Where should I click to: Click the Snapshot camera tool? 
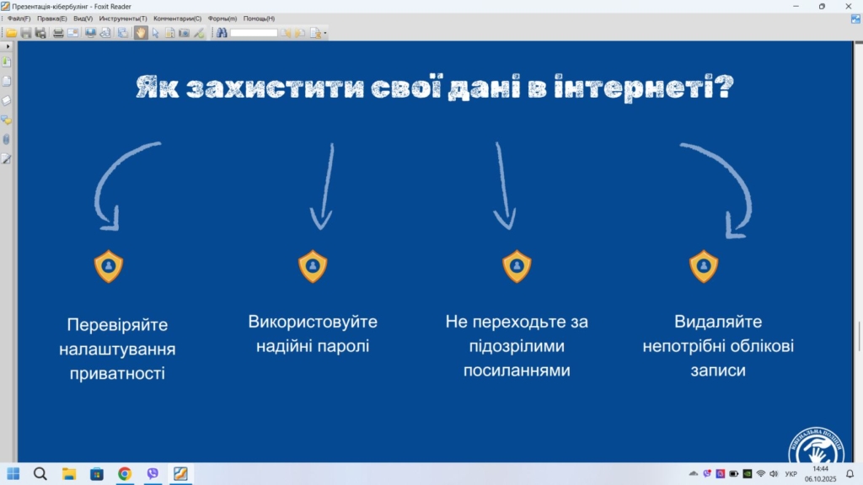[x=184, y=33]
